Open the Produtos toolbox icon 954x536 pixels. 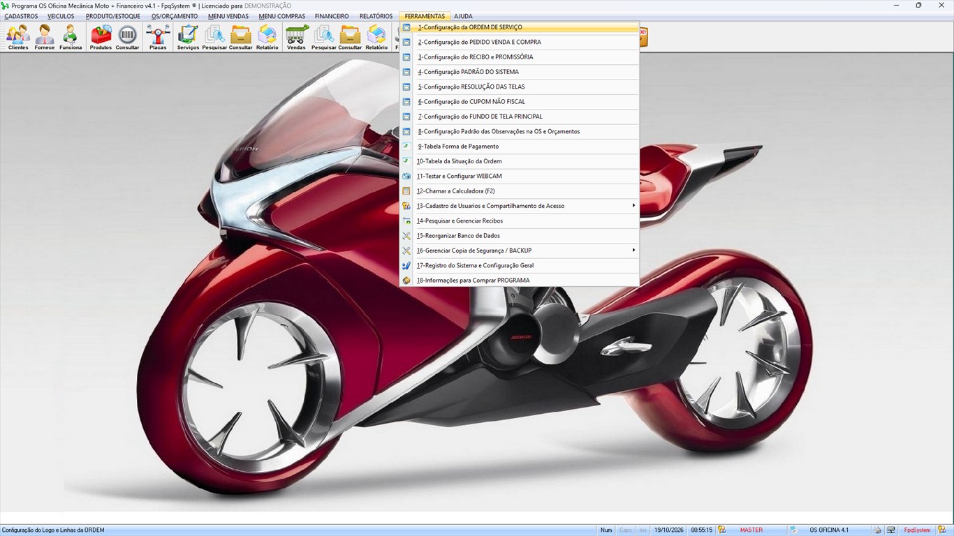click(101, 37)
